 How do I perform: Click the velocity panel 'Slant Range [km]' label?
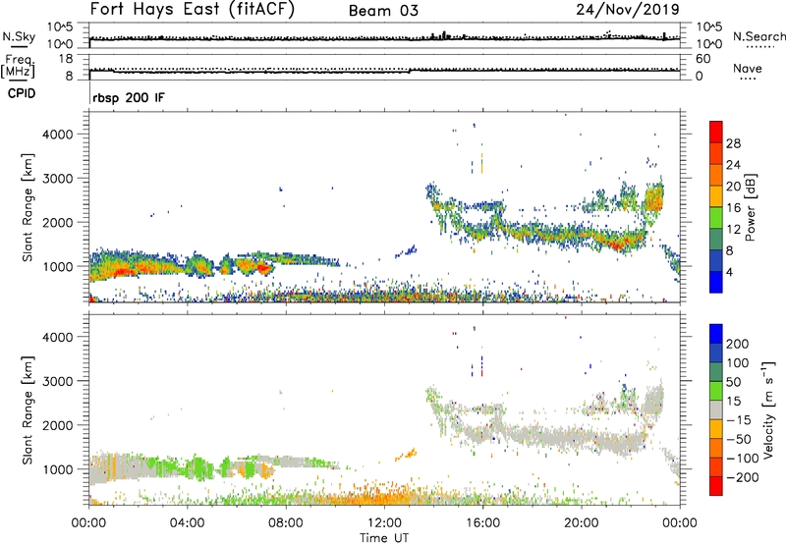pyautogui.click(x=28, y=409)
